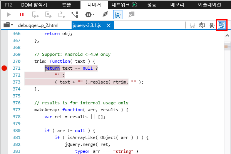
Task: Click 'typeof' on line 383
Action: point(82,151)
